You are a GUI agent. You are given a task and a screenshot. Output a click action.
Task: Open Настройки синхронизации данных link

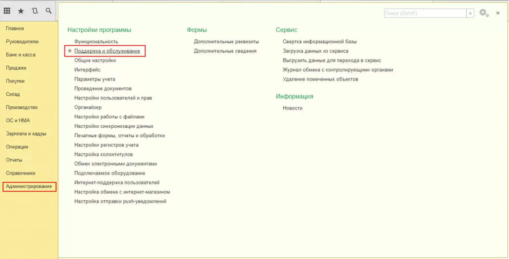point(114,126)
